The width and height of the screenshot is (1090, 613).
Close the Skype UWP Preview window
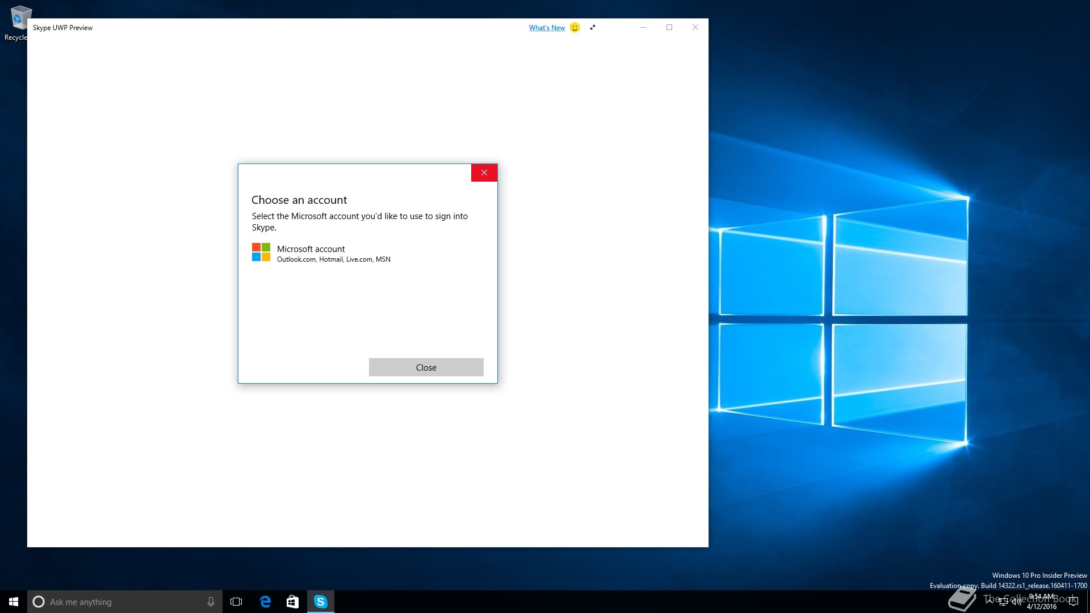pos(695,27)
